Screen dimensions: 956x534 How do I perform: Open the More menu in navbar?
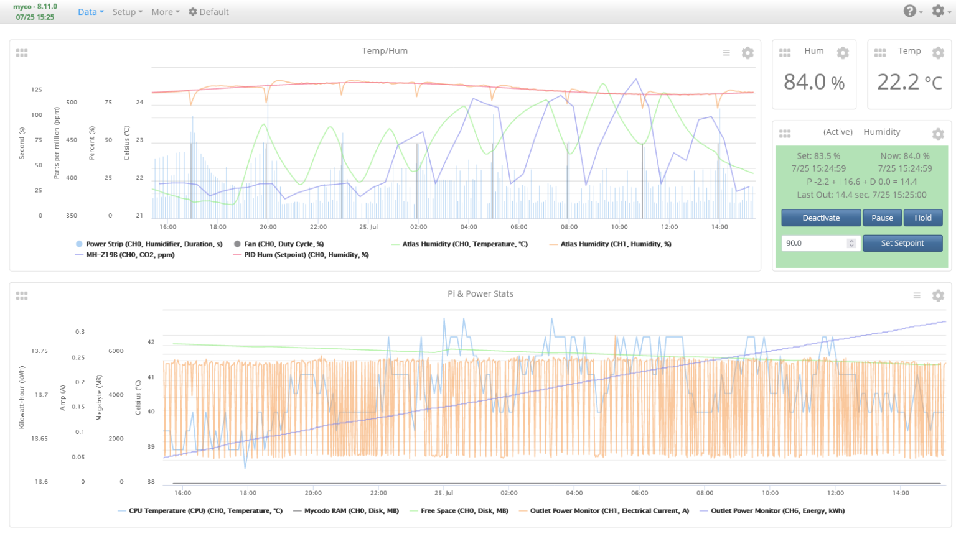[x=165, y=12]
